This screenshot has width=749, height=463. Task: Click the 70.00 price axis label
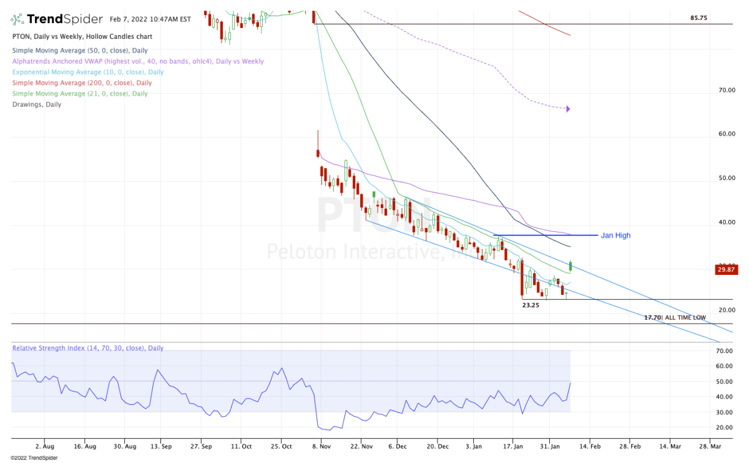(727, 91)
